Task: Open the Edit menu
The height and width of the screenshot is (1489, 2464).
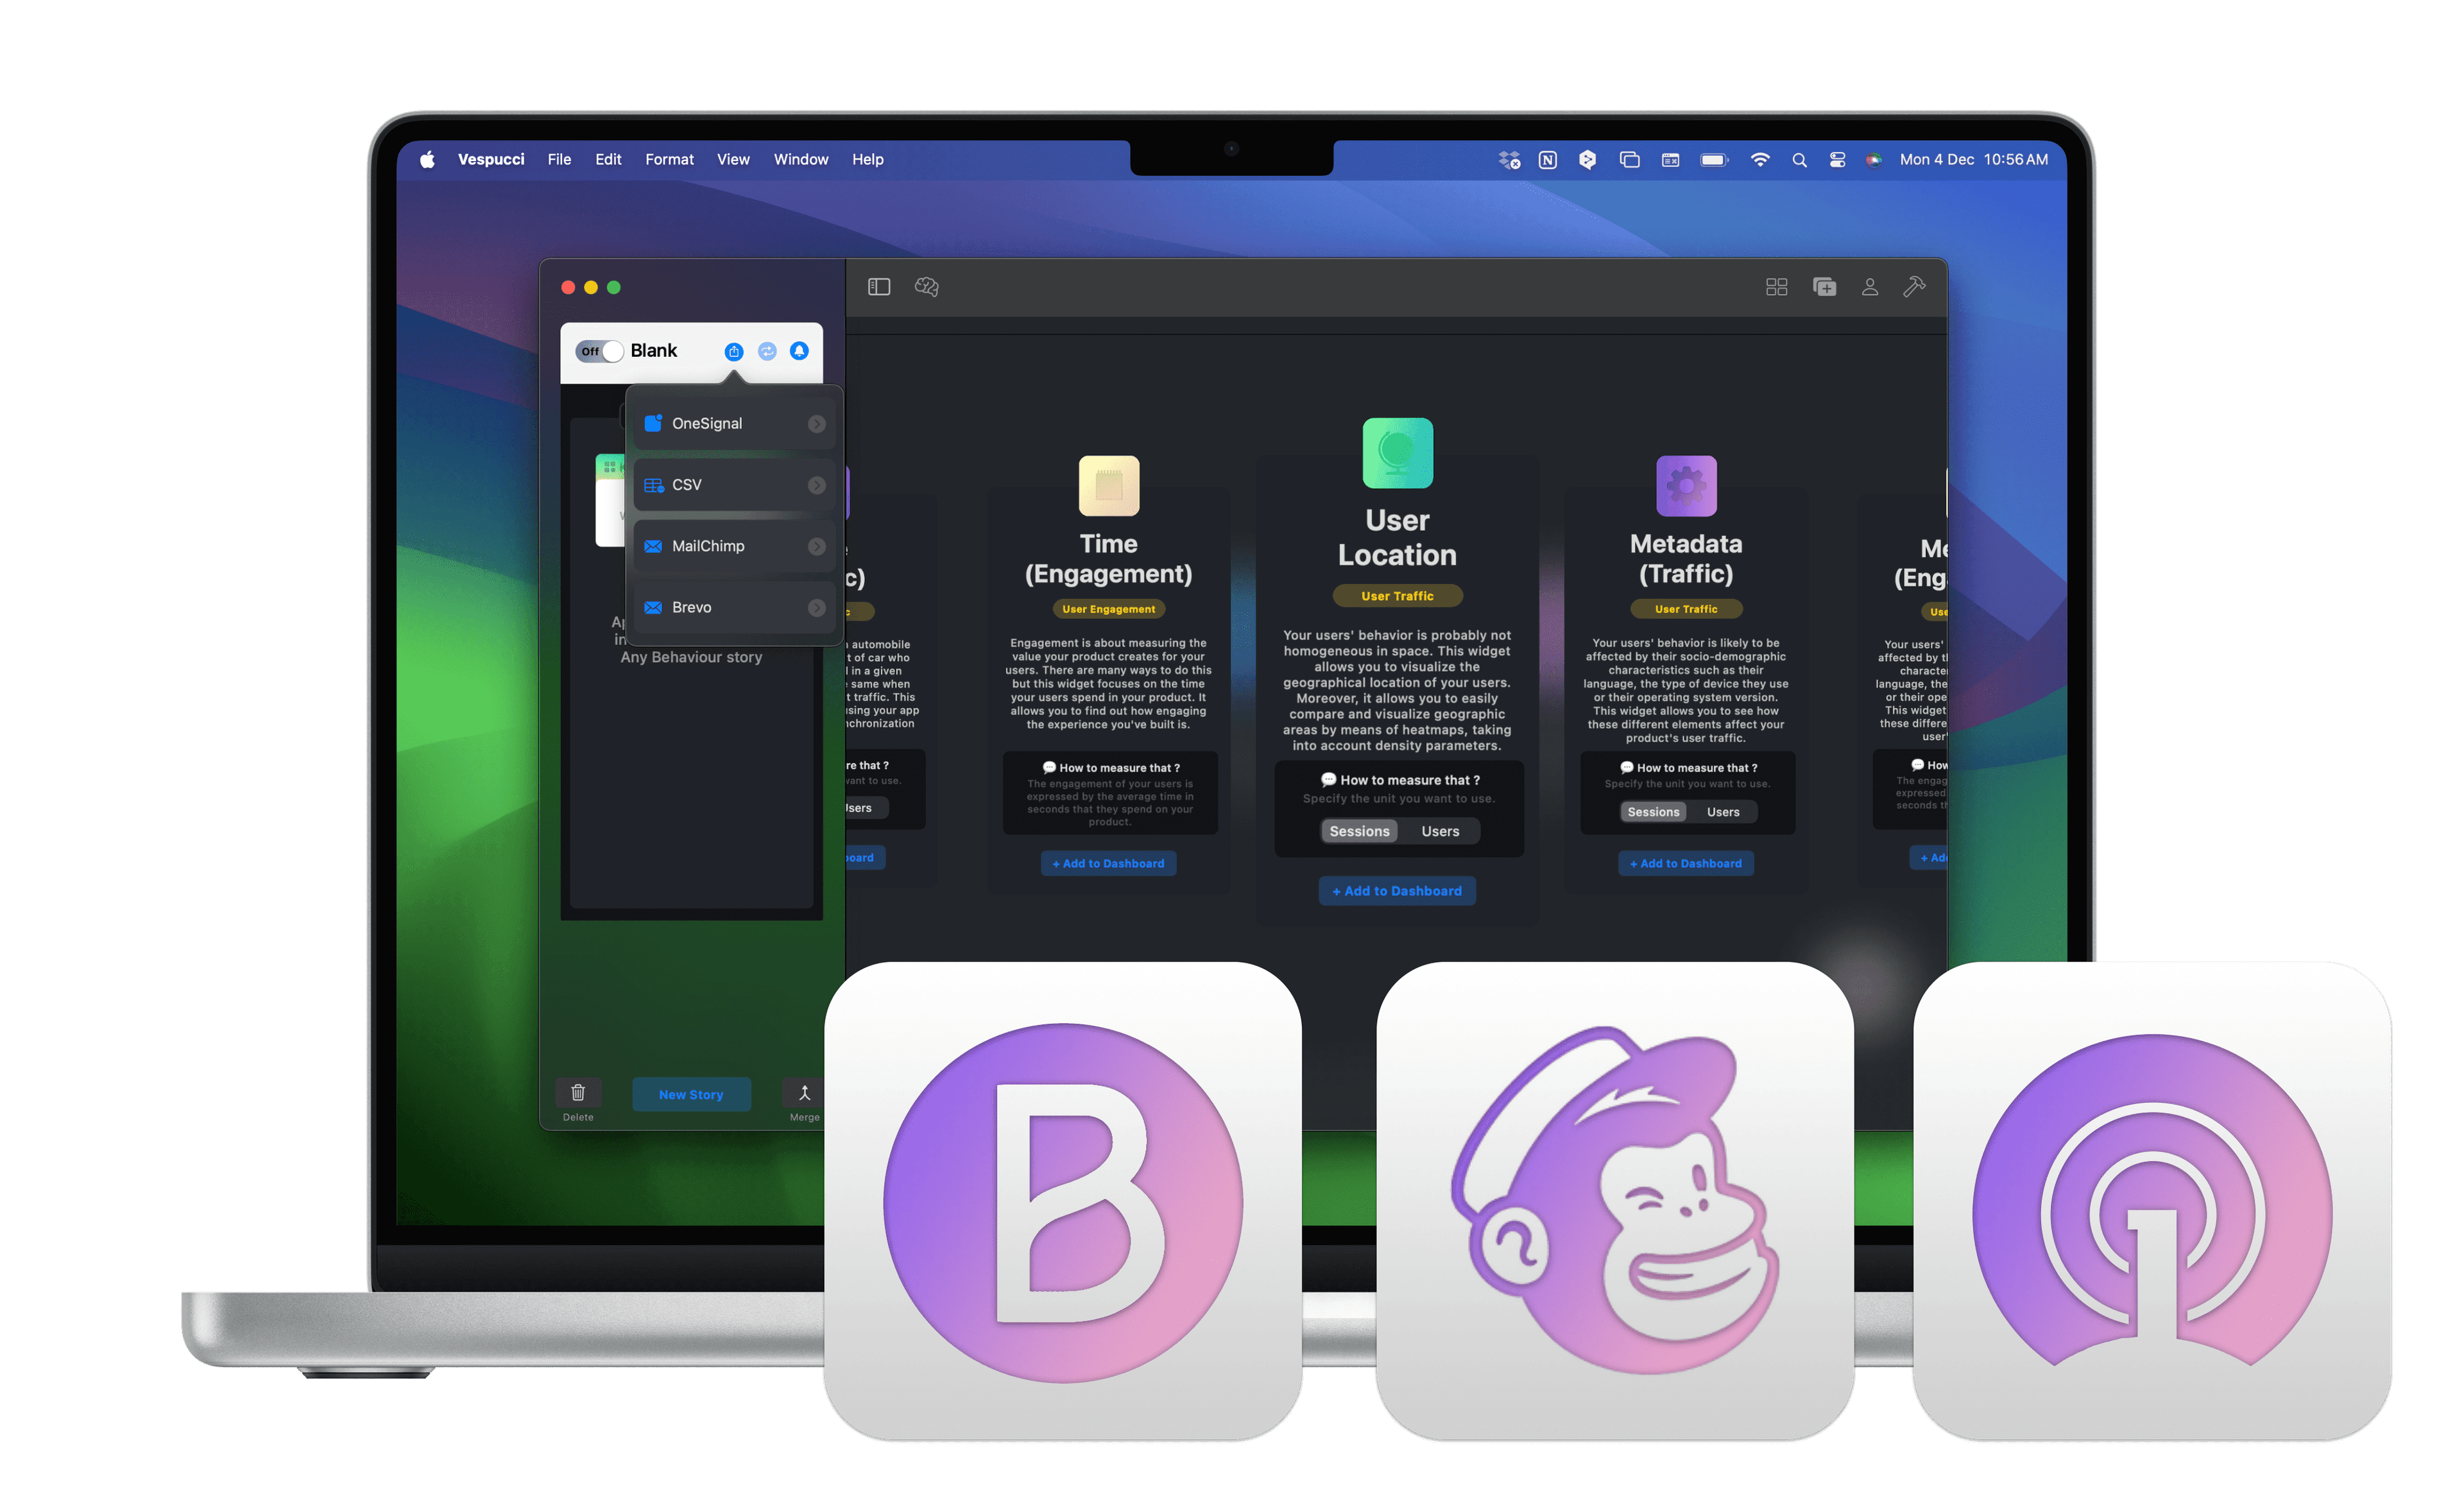Action: pyautogui.click(x=608, y=160)
